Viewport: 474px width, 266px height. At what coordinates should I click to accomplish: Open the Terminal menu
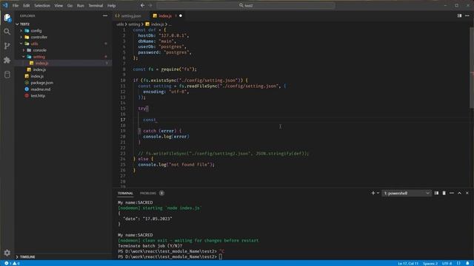(96, 5)
